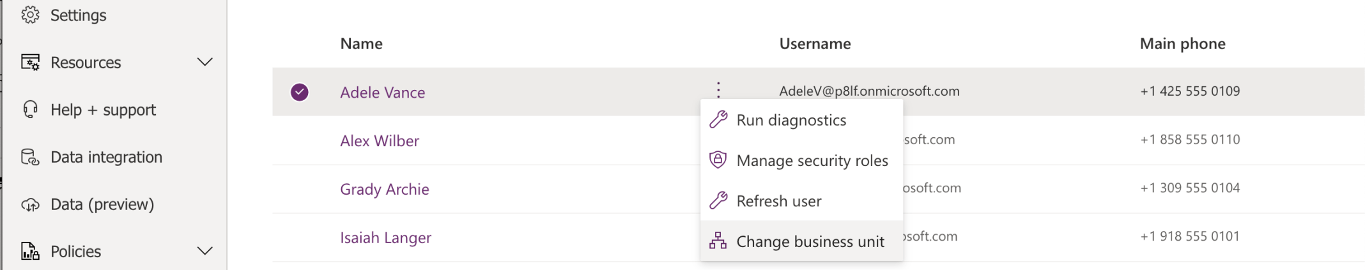Open the Adele Vance user link
Viewport: 1365px width, 270px height.
[x=382, y=93]
